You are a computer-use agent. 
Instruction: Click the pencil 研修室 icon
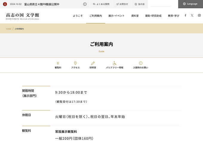click(93, 63)
